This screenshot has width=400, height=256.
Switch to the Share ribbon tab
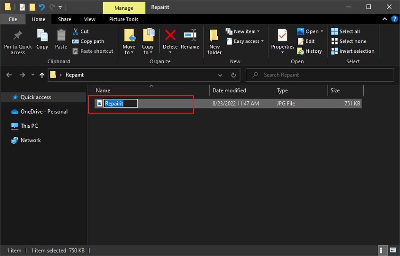click(x=64, y=19)
